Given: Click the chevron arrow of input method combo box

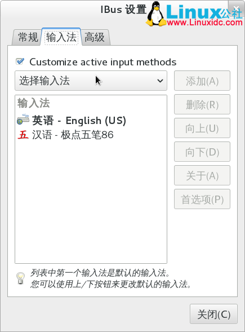Looking at the screenshot, I should pyautogui.click(x=160, y=81).
